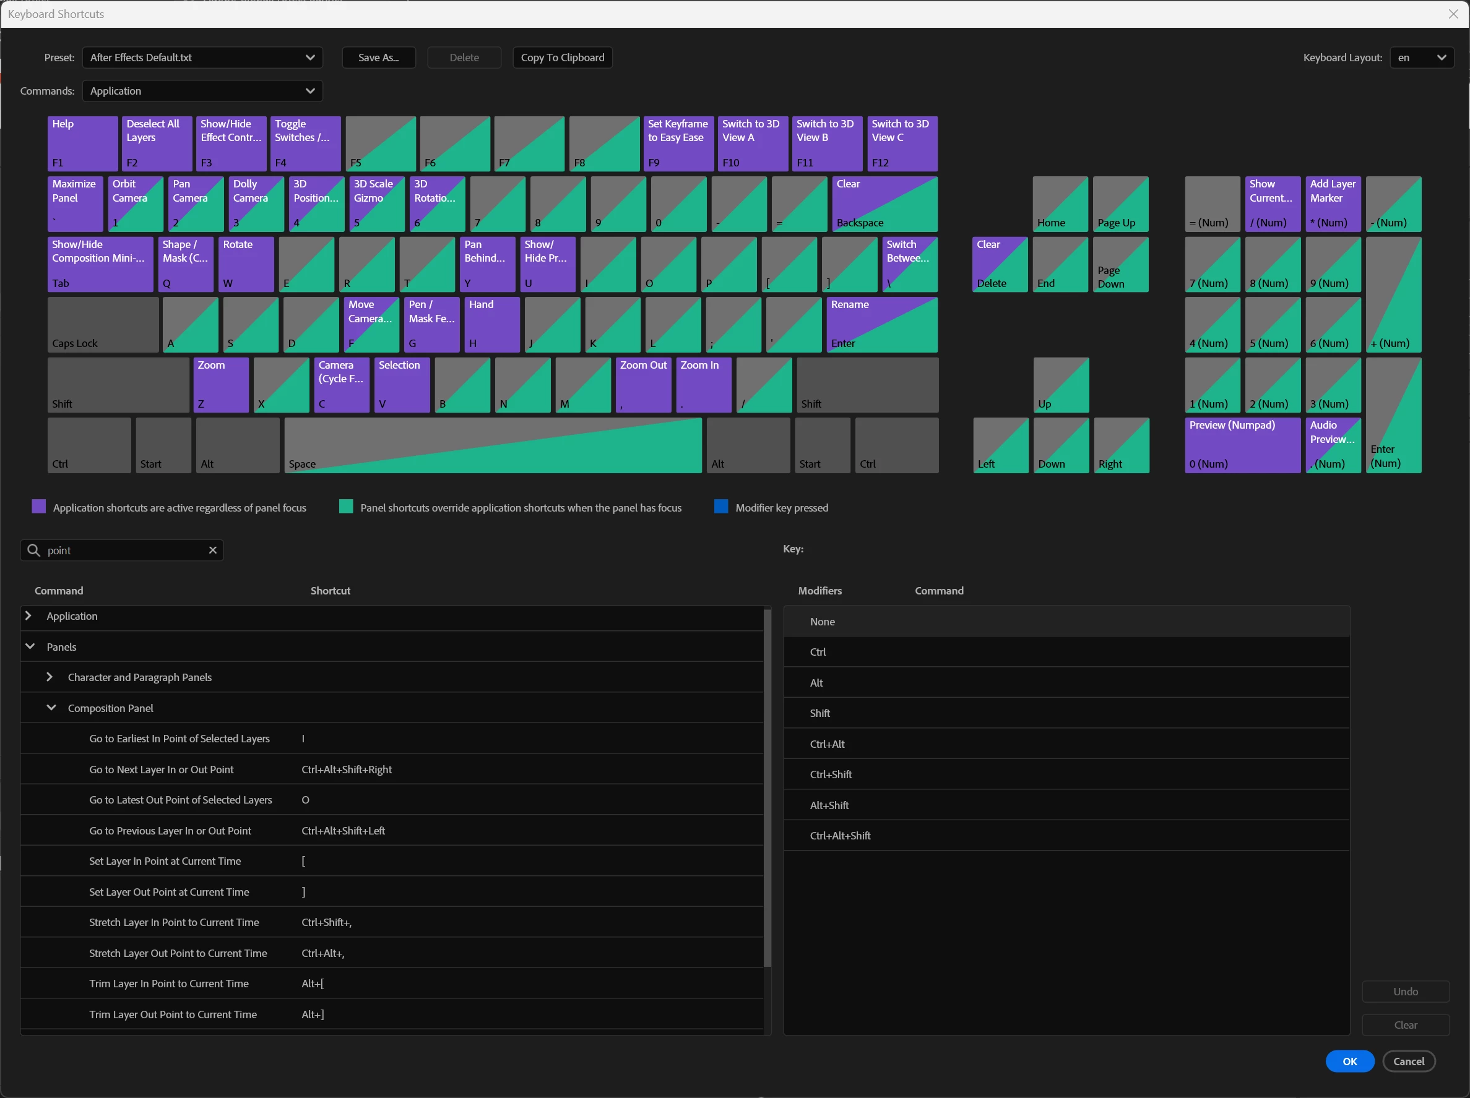Screen dimensions: 1470x1098
Task: Select the Rotate W key
Action: [x=248, y=264]
